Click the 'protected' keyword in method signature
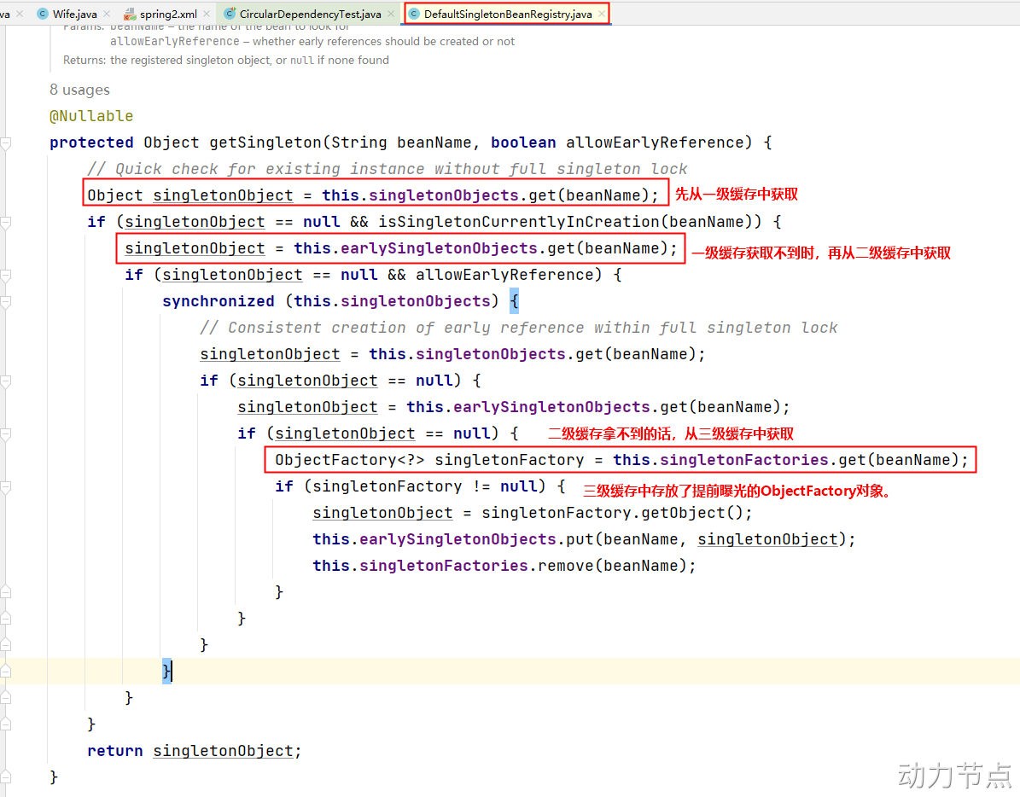 (91, 143)
